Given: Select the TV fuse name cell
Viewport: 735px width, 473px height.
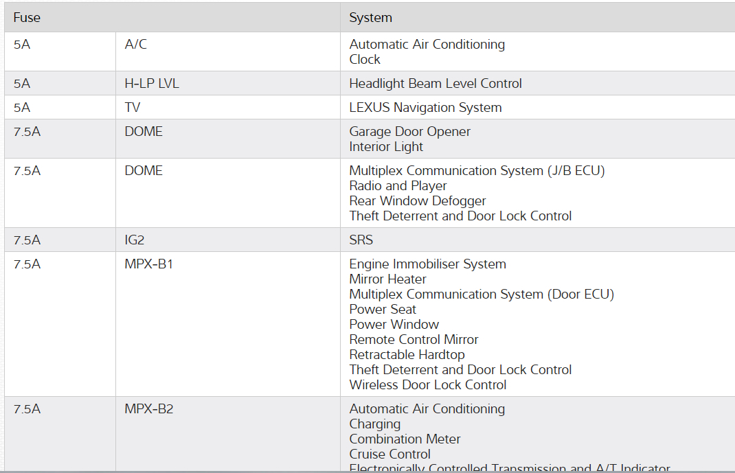Looking at the screenshot, I should [x=133, y=108].
